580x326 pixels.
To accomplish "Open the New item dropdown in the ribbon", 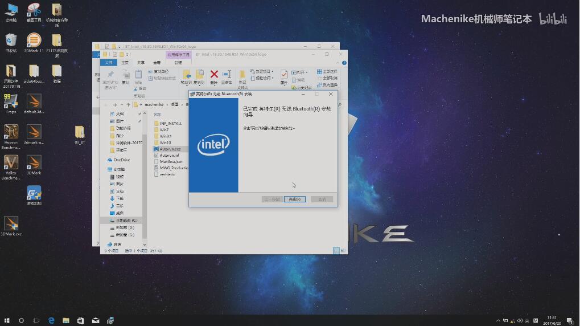I will click(x=262, y=71).
